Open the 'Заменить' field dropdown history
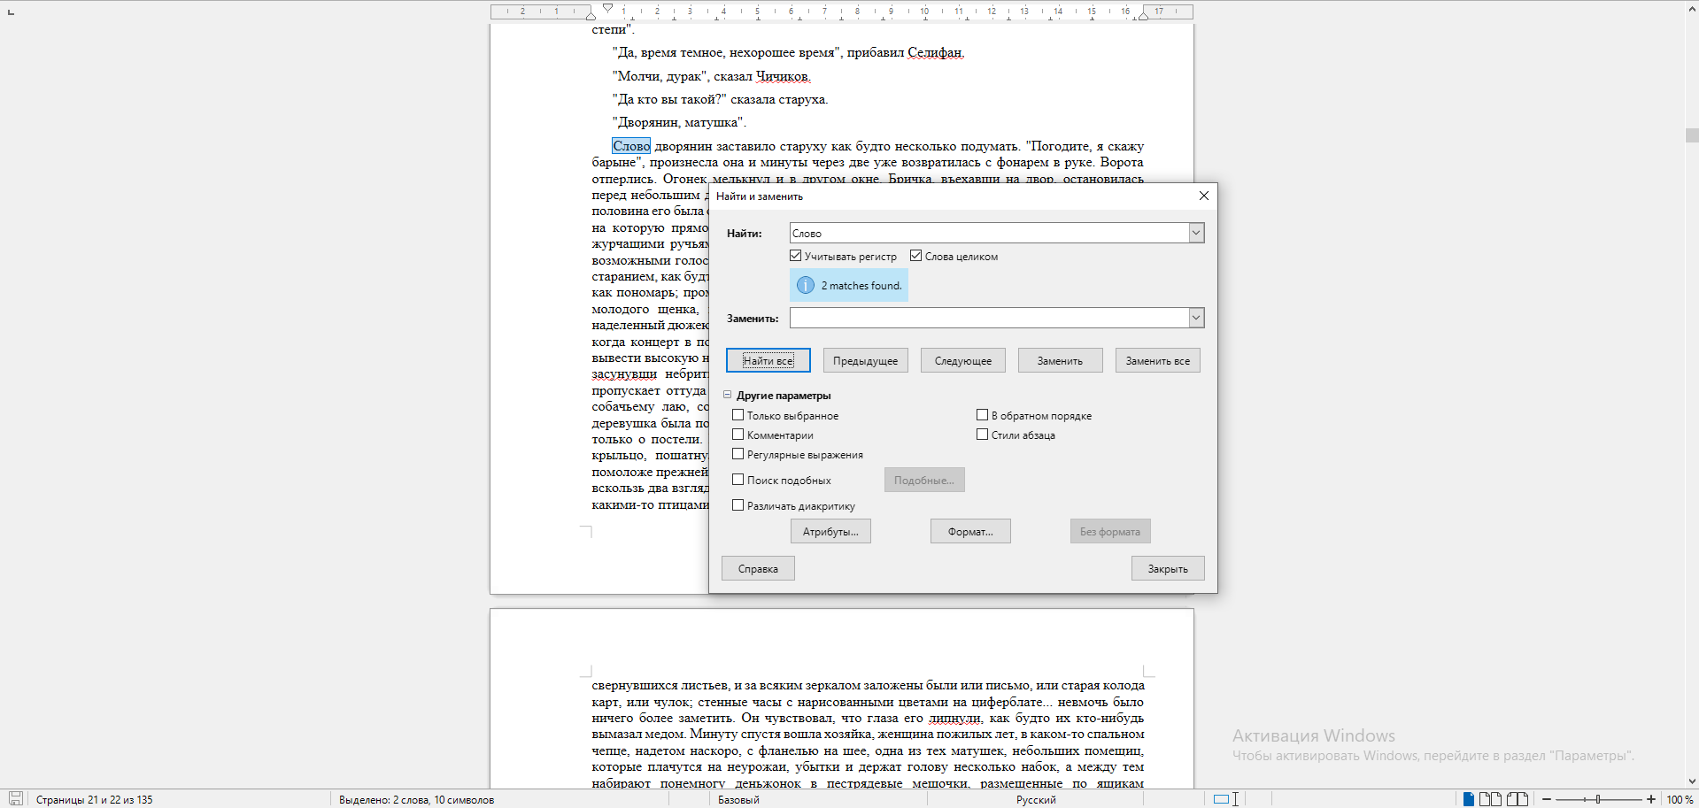 (x=1196, y=318)
